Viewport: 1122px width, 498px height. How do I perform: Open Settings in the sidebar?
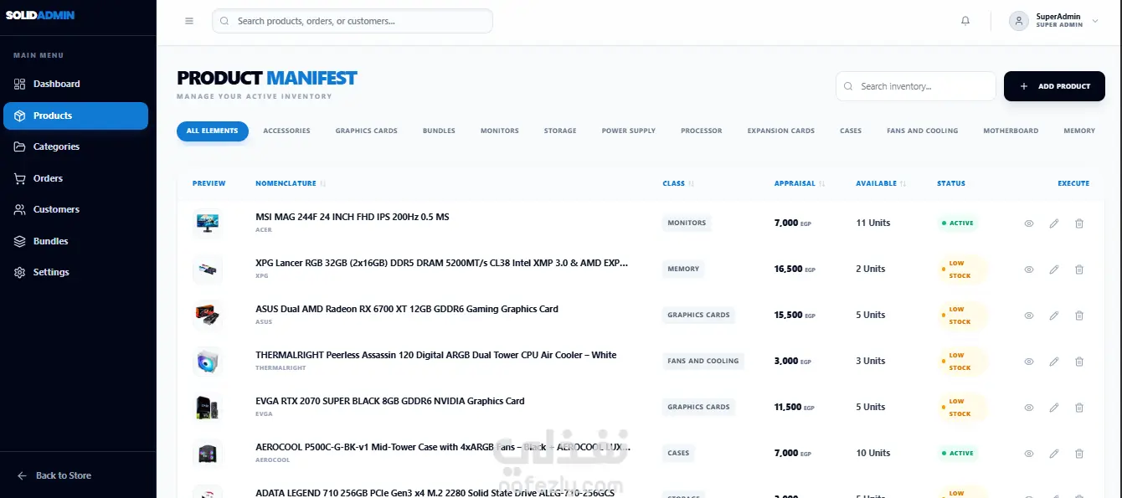[x=75, y=272]
